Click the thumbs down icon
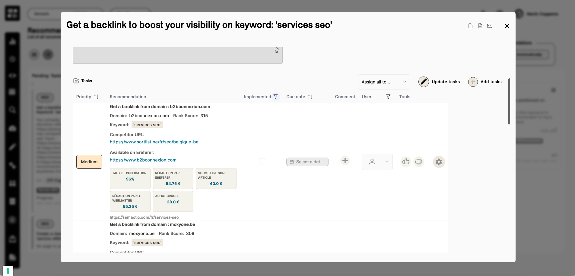Viewport: 575px width, 276px height. [x=419, y=162]
